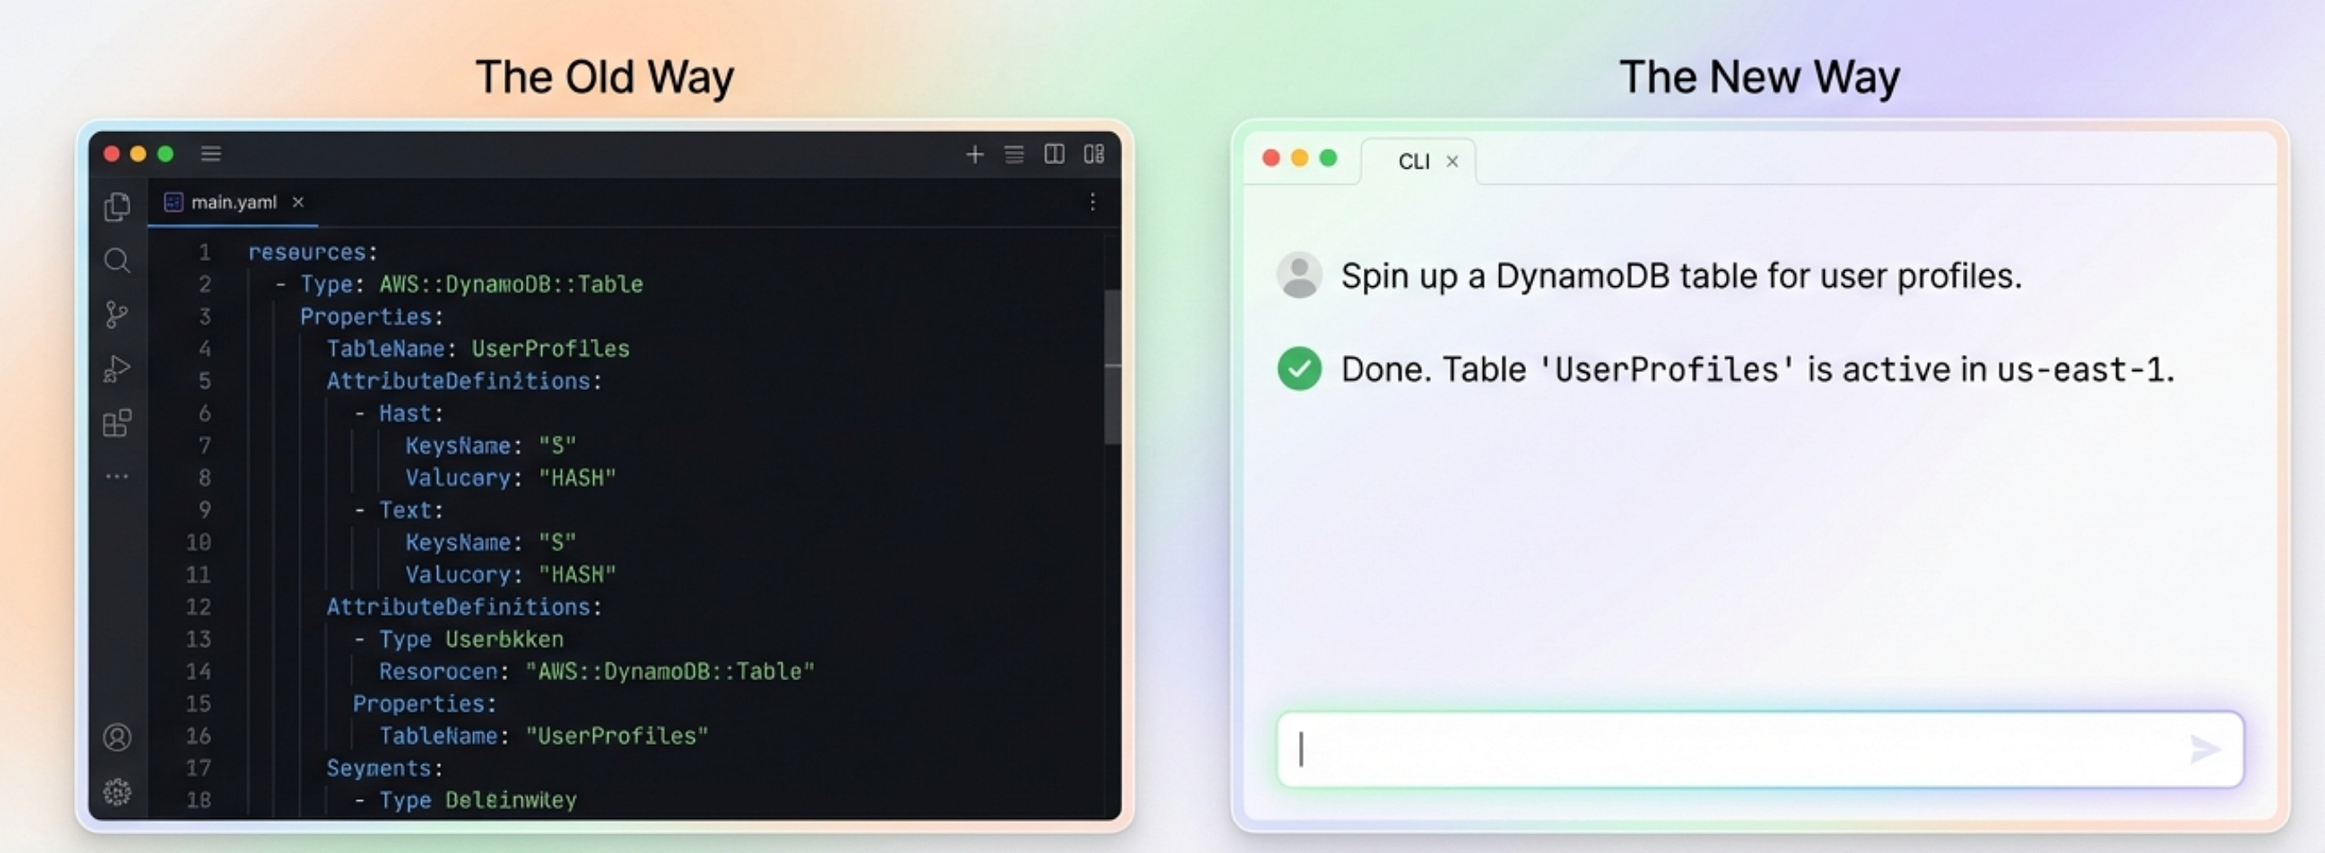
Task: Click 'AWS::DynamoDB::Table' on line 2
Action: [x=511, y=284]
